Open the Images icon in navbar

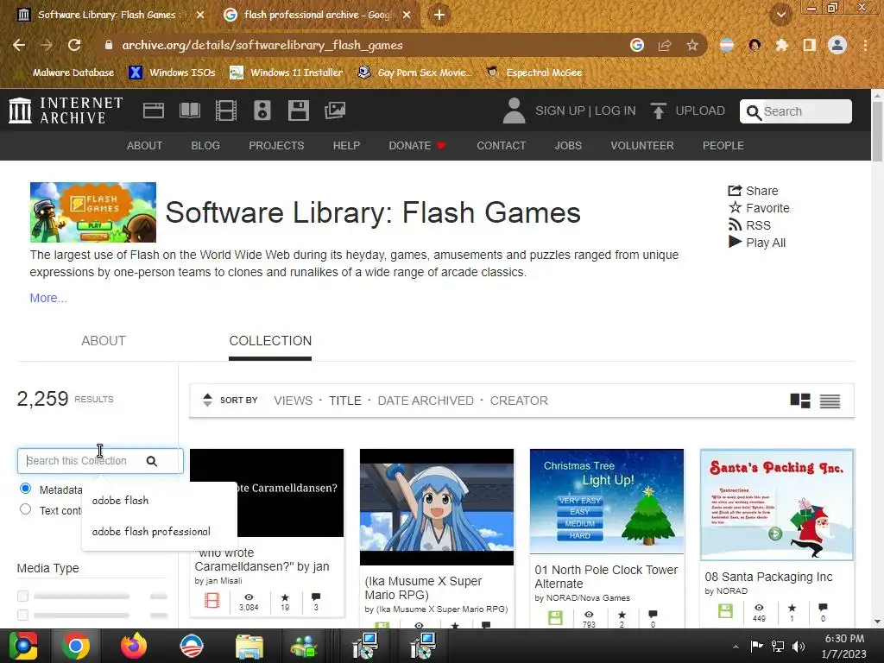coord(335,110)
